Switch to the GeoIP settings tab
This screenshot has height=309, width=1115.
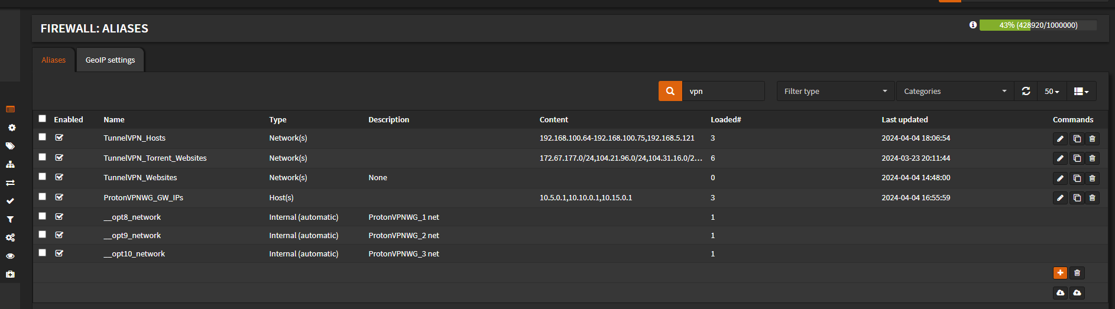point(110,60)
